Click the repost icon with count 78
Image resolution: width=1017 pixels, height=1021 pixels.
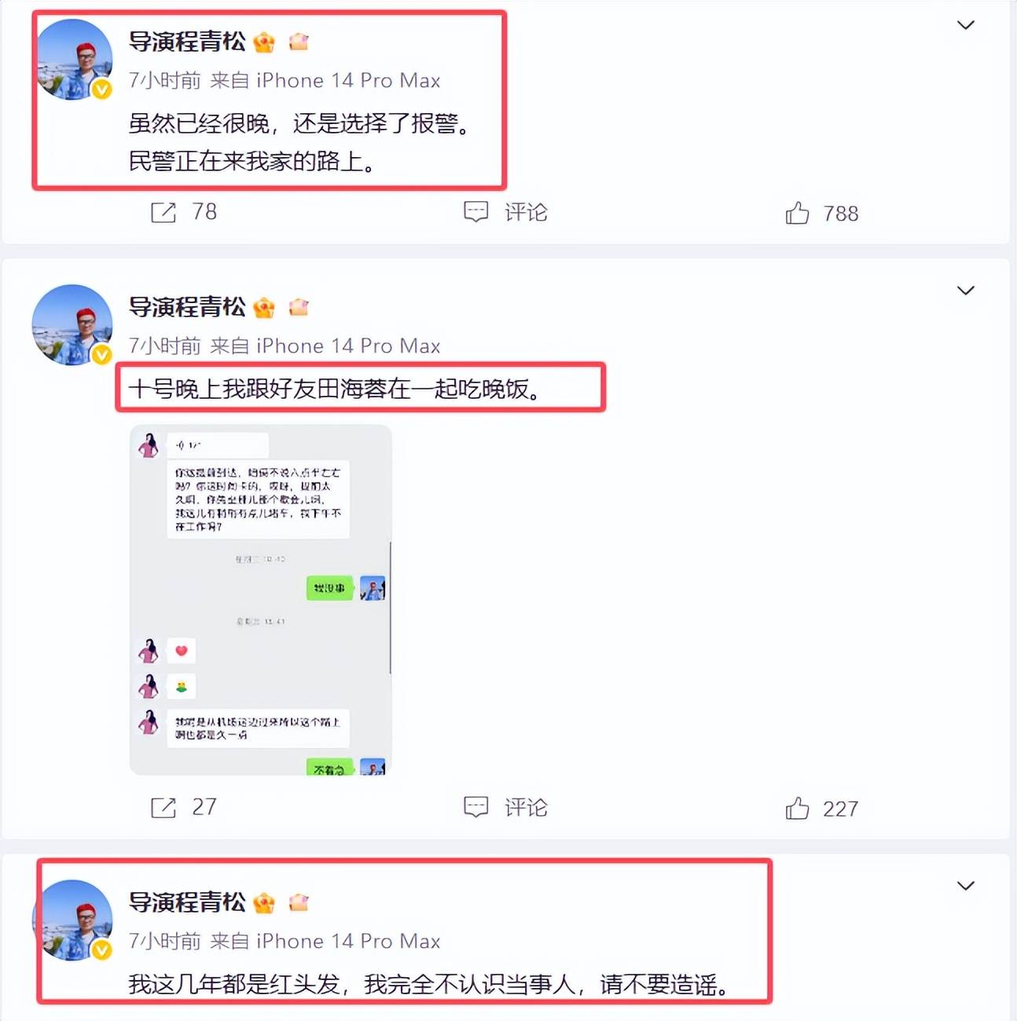point(163,212)
